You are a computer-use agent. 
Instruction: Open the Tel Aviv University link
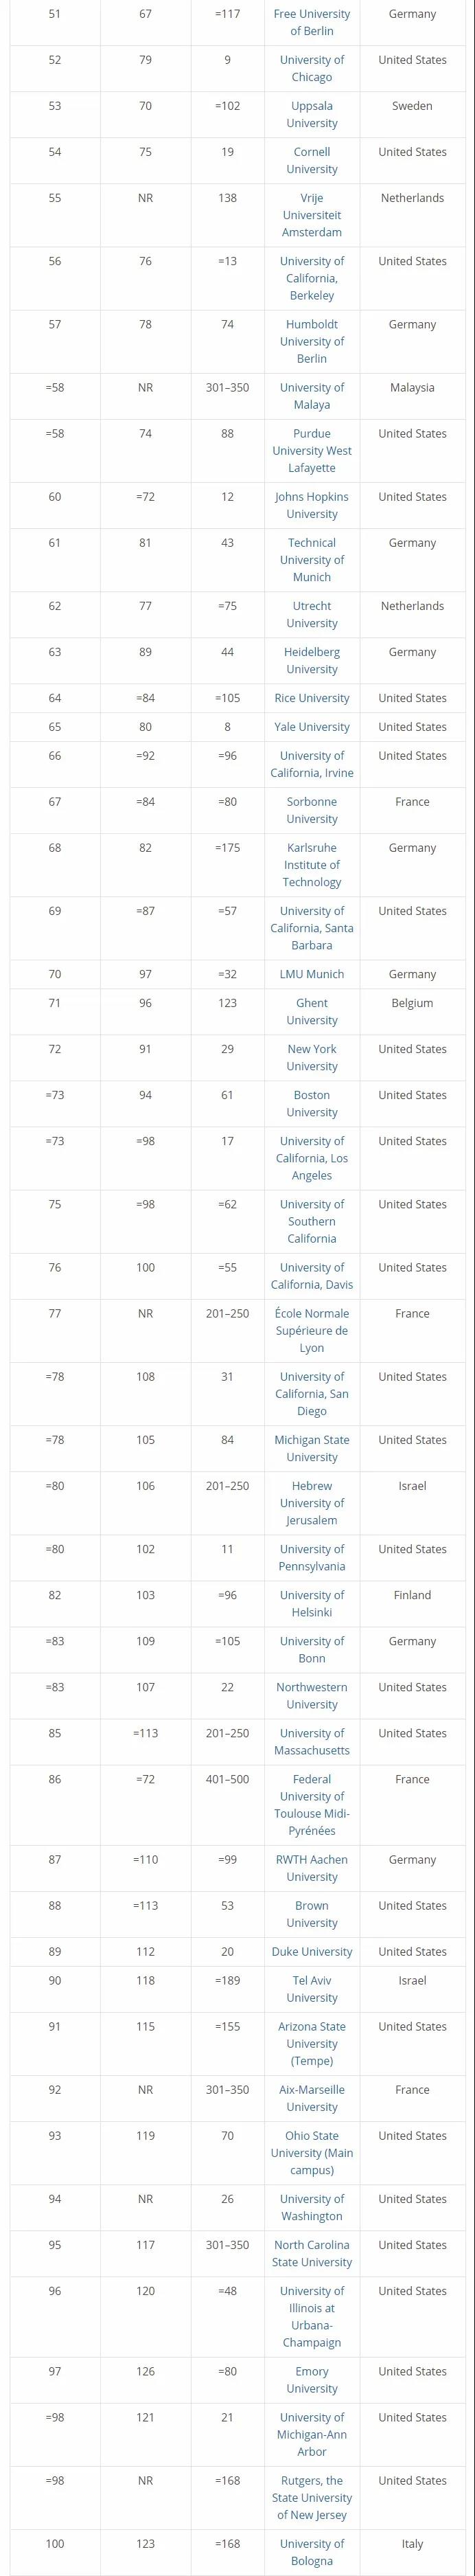(312, 1988)
